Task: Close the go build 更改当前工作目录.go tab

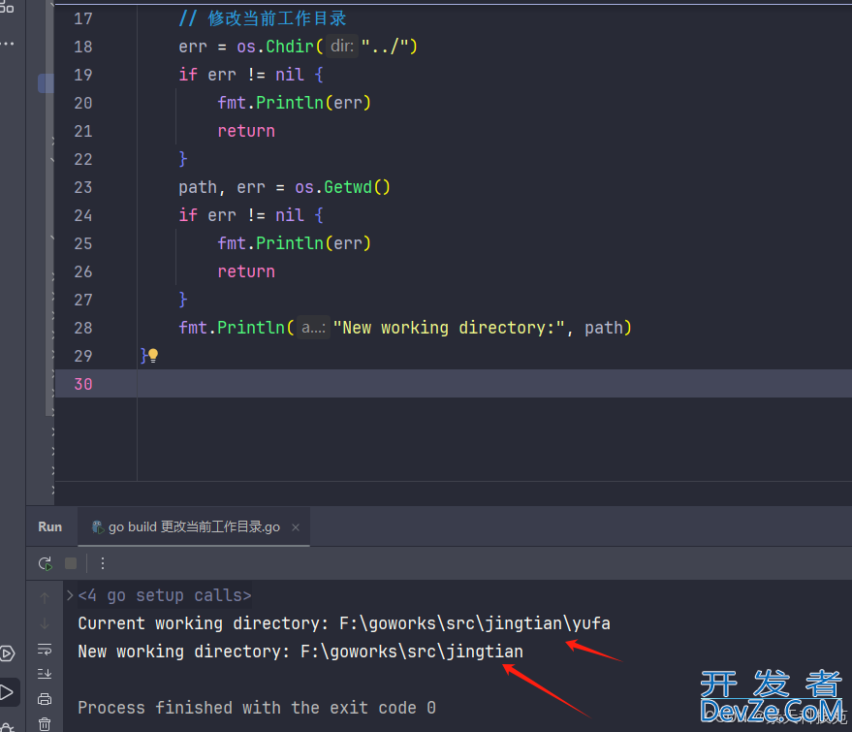Action: 296,527
